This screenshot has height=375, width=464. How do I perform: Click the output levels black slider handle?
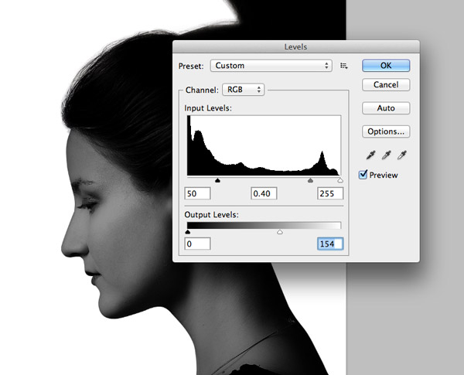pyautogui.click(x=188, y=231)
